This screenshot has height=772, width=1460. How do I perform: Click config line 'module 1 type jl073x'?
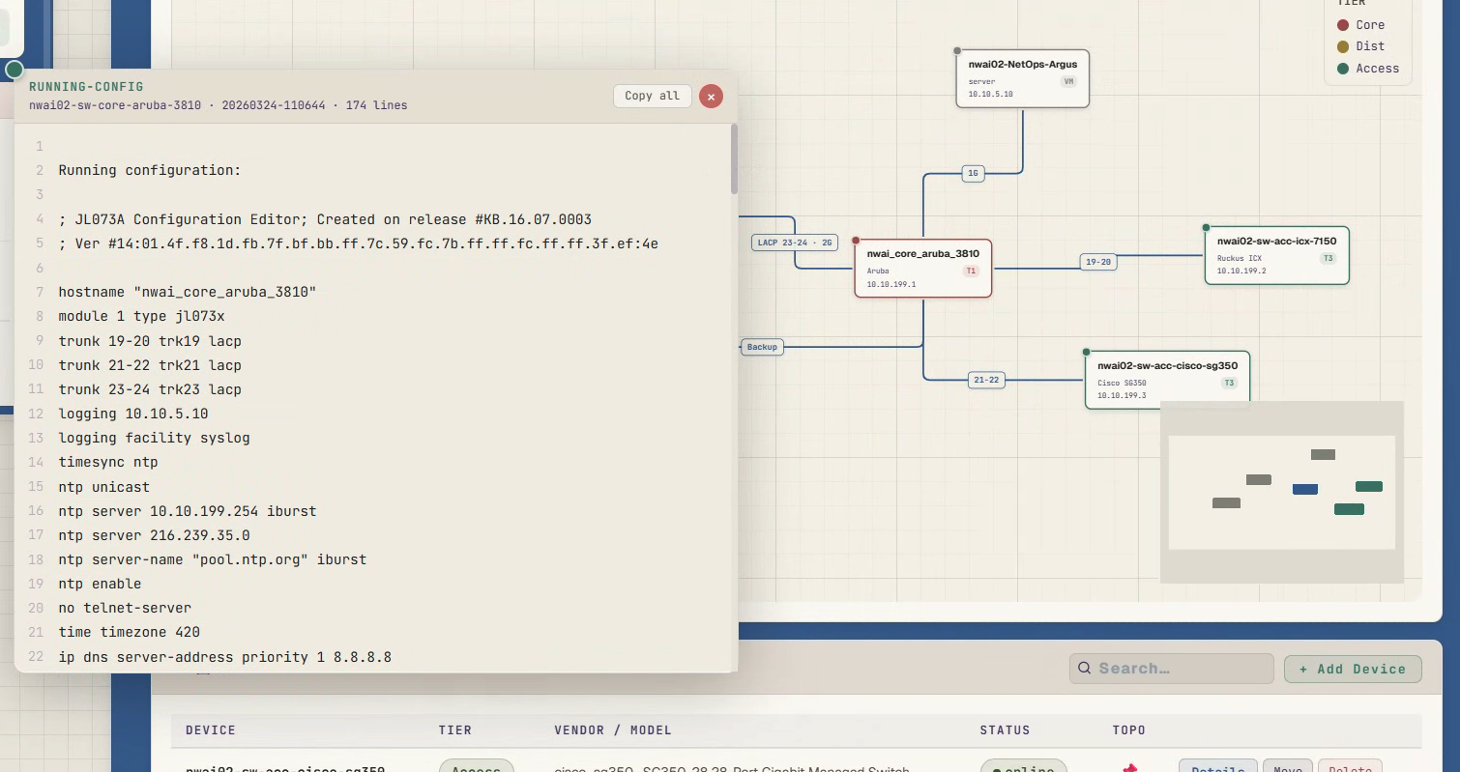pyautogui.click(x=141, y=316)
